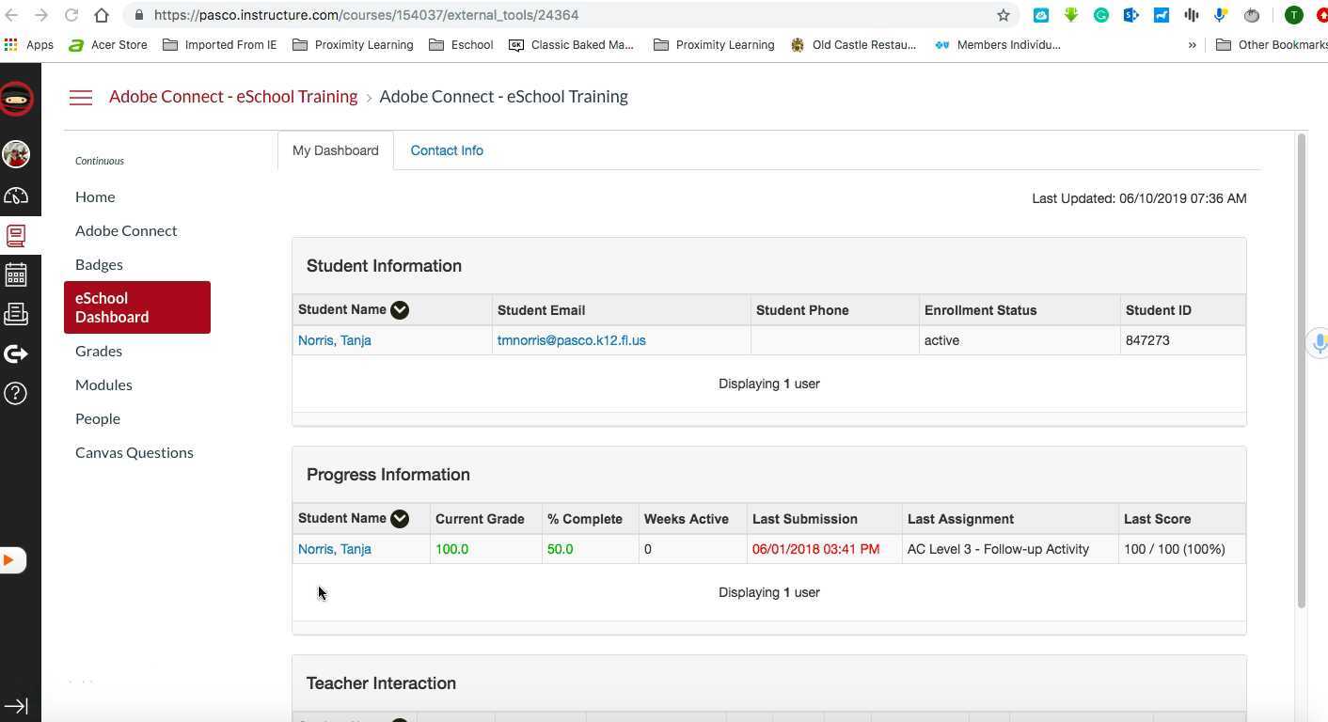This screenshot has height=722, width=1328.
Task: Open the Calendar icon in global sidebar
Action: point(16,275)
